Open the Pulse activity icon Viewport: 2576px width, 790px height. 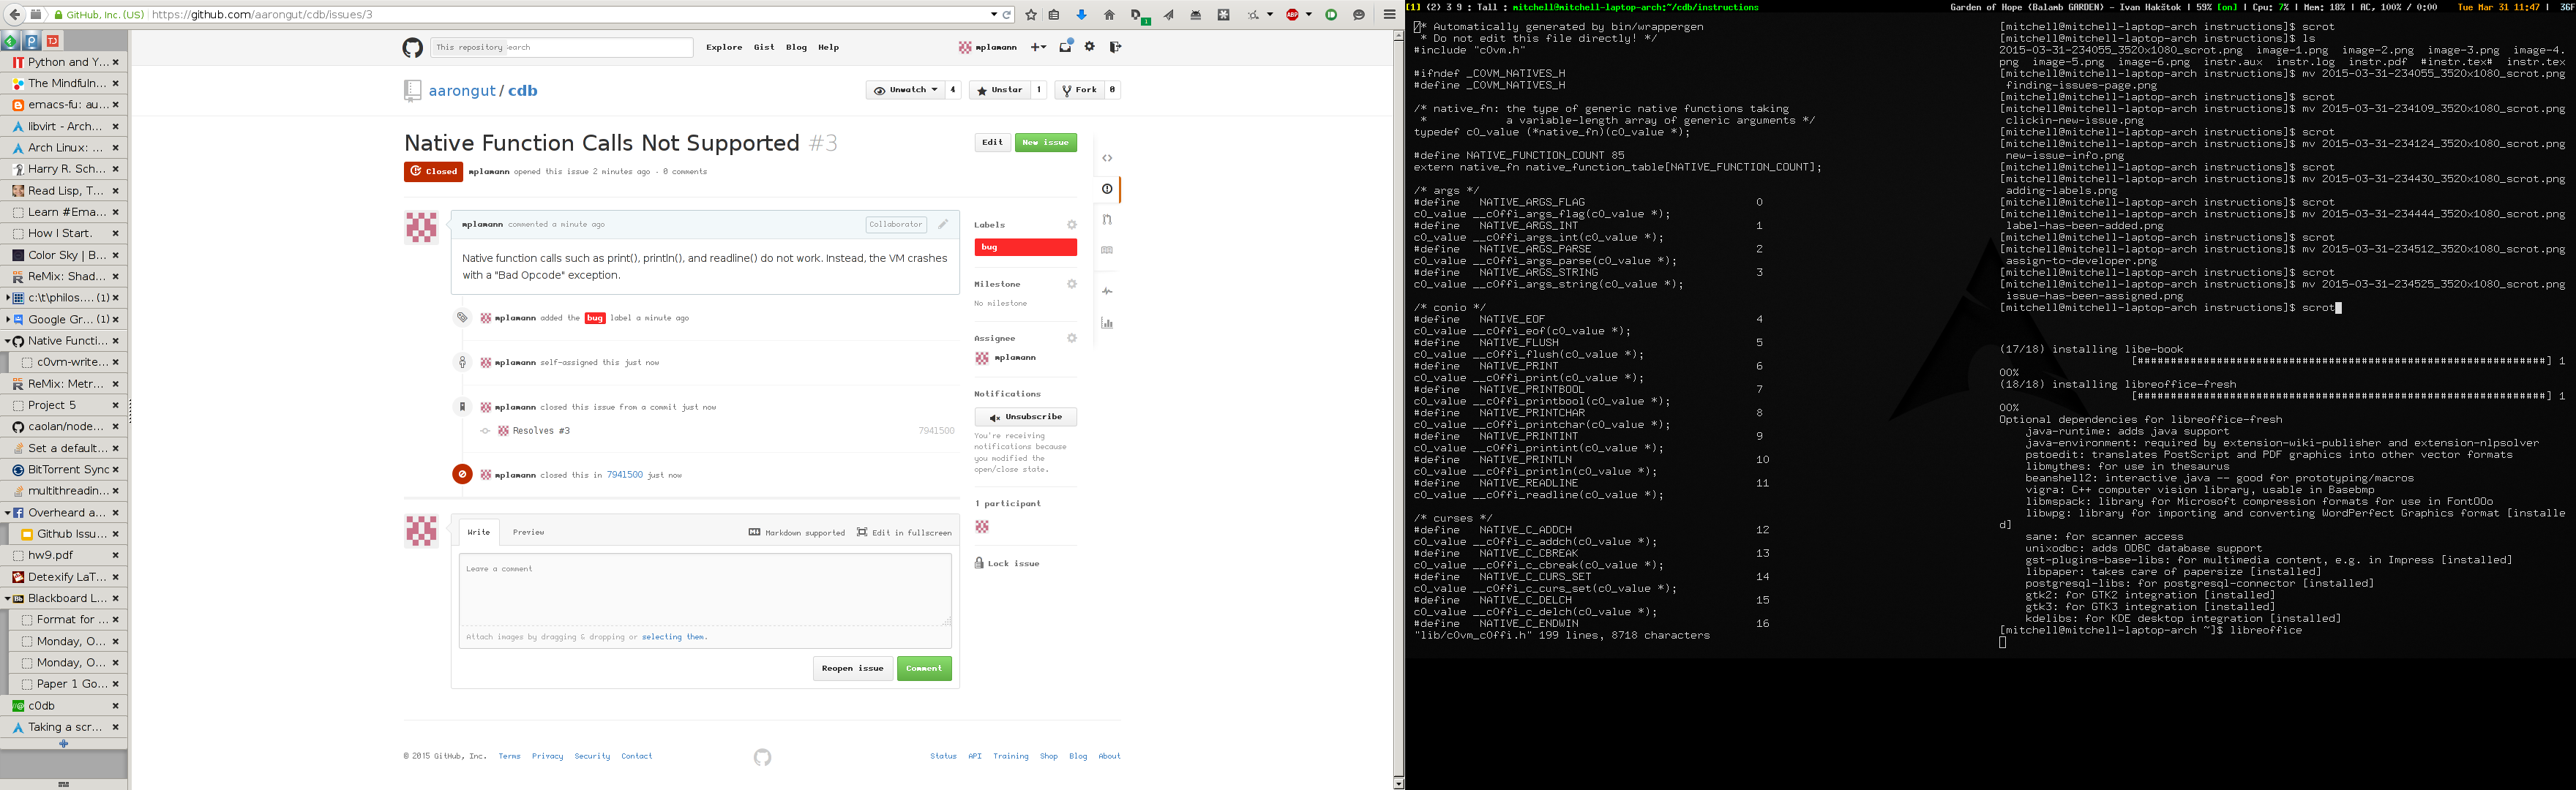(x=1107, y=291)
